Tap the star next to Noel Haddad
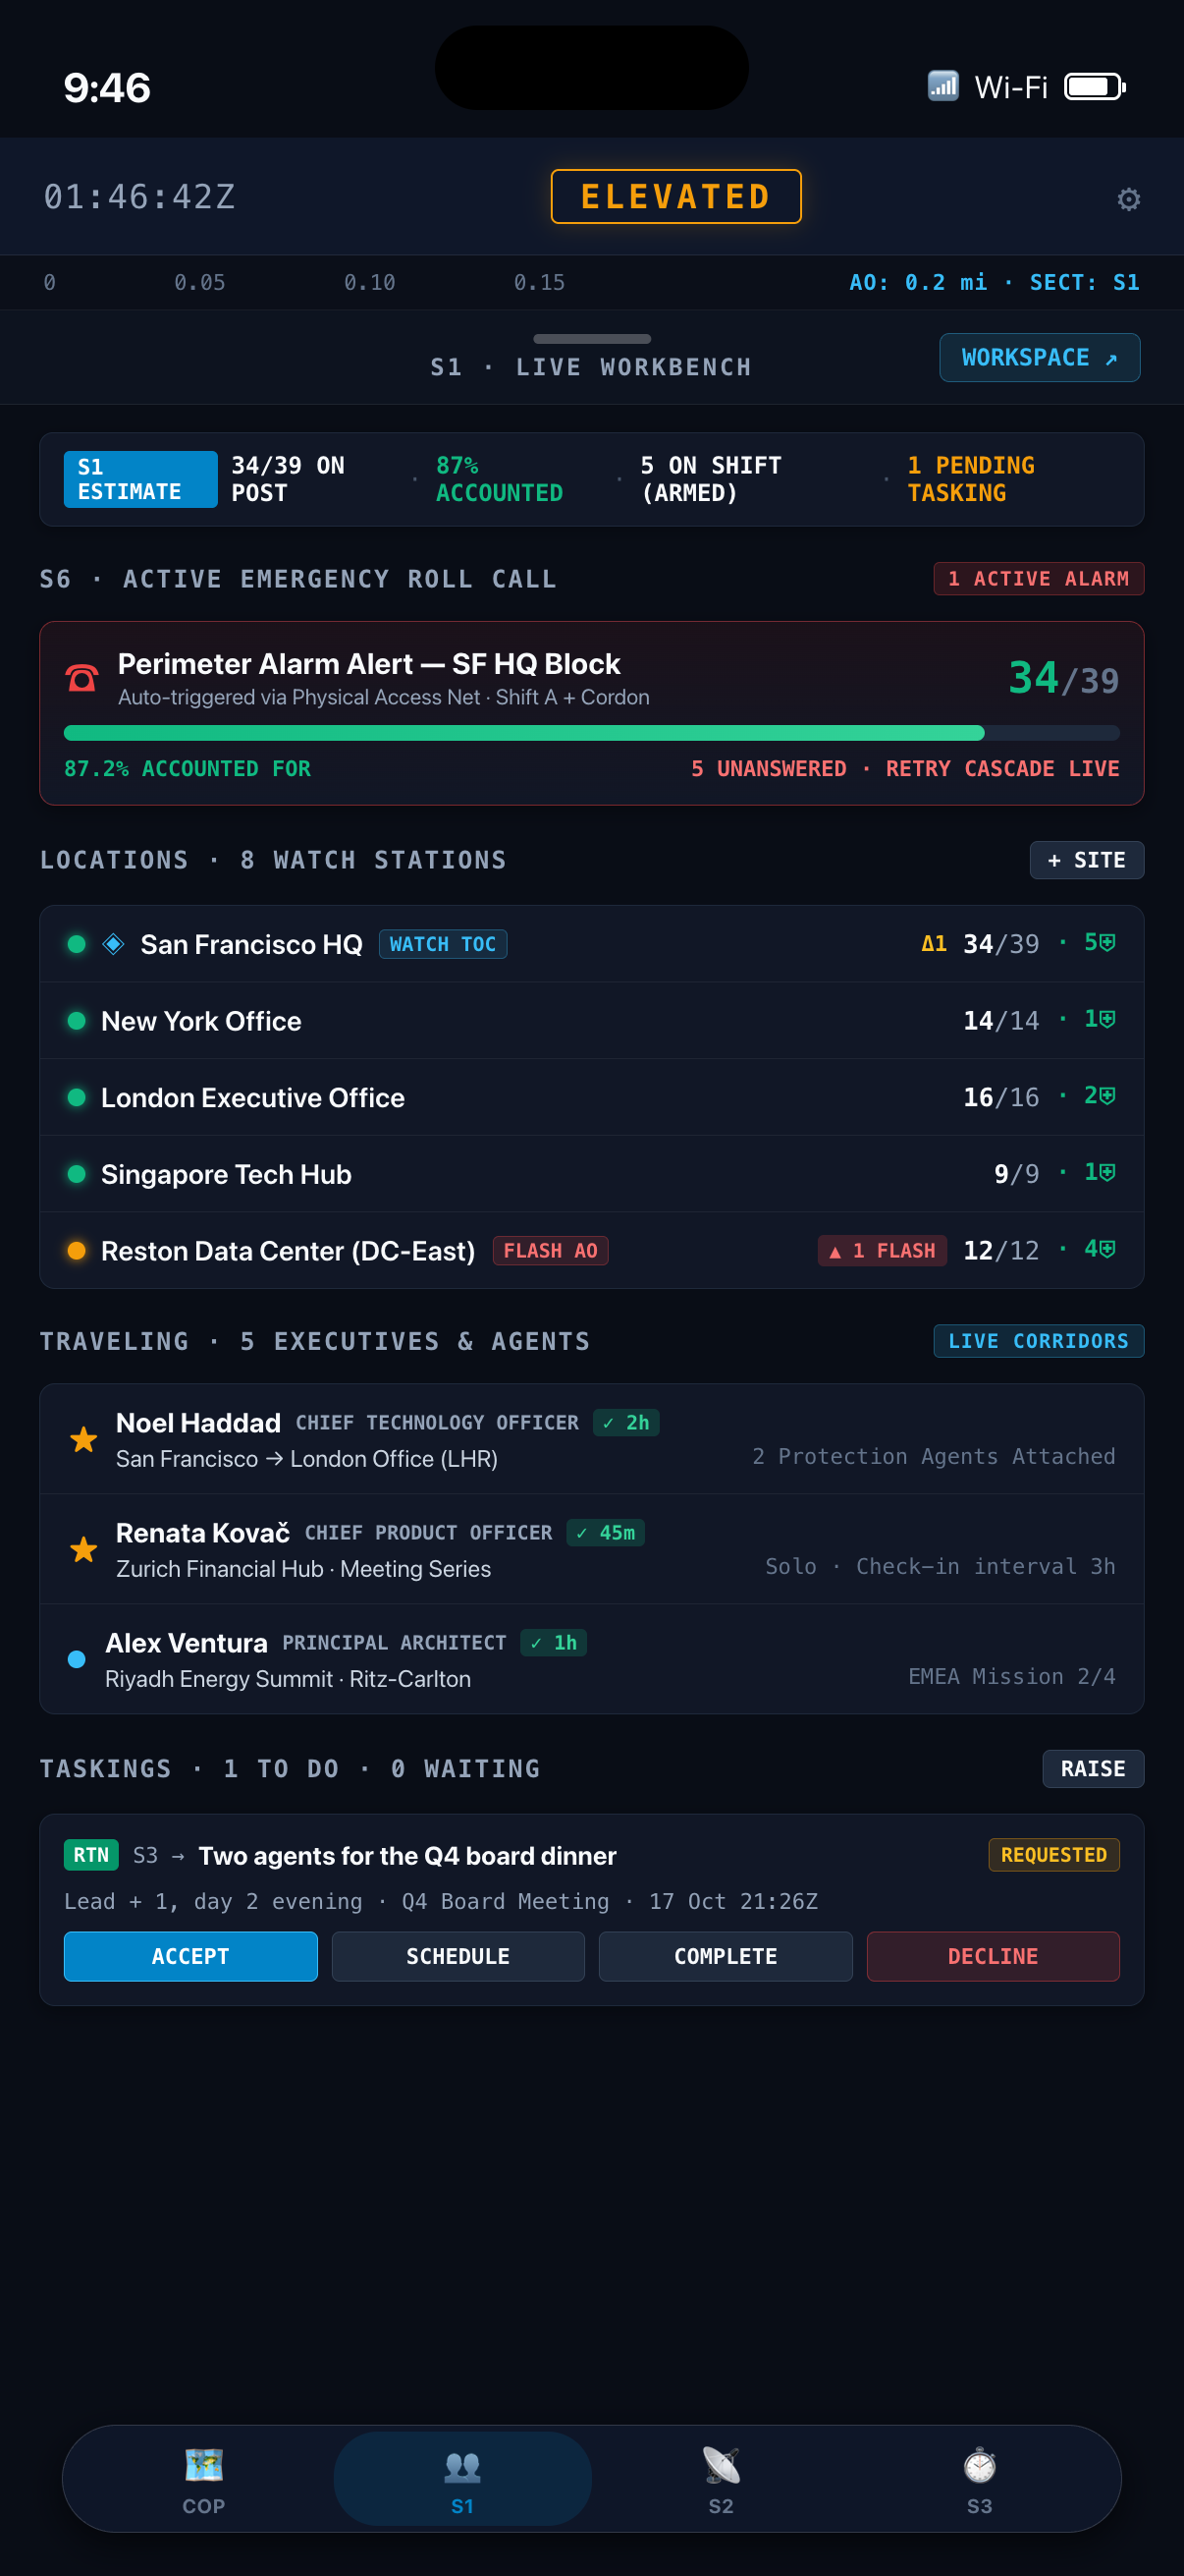Screen dimensions: 1184x2576 [83, 1439]
